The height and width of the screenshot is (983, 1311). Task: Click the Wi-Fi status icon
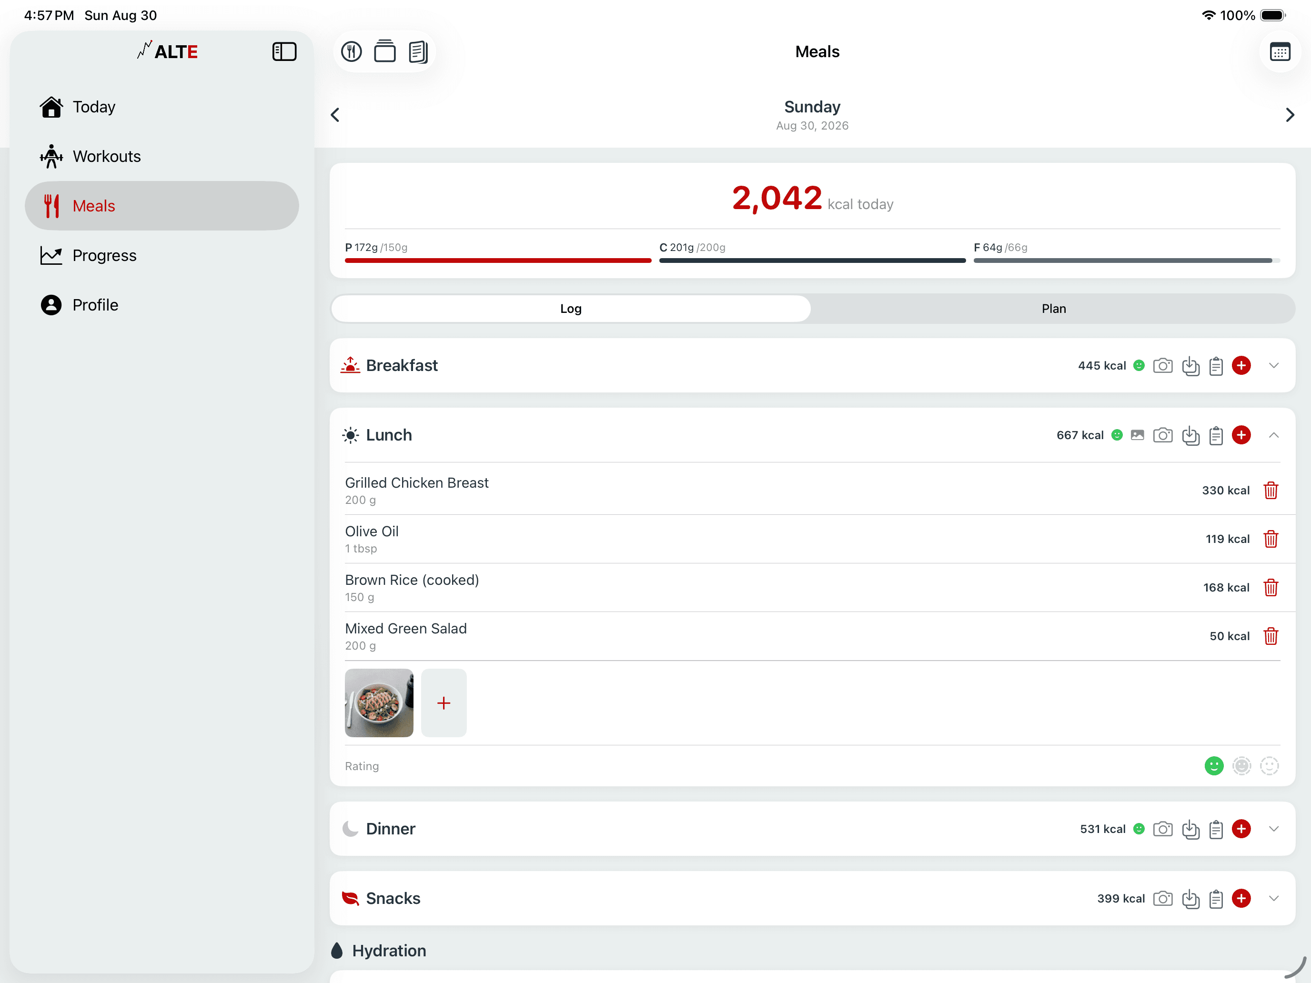(x=1208, y=15)
